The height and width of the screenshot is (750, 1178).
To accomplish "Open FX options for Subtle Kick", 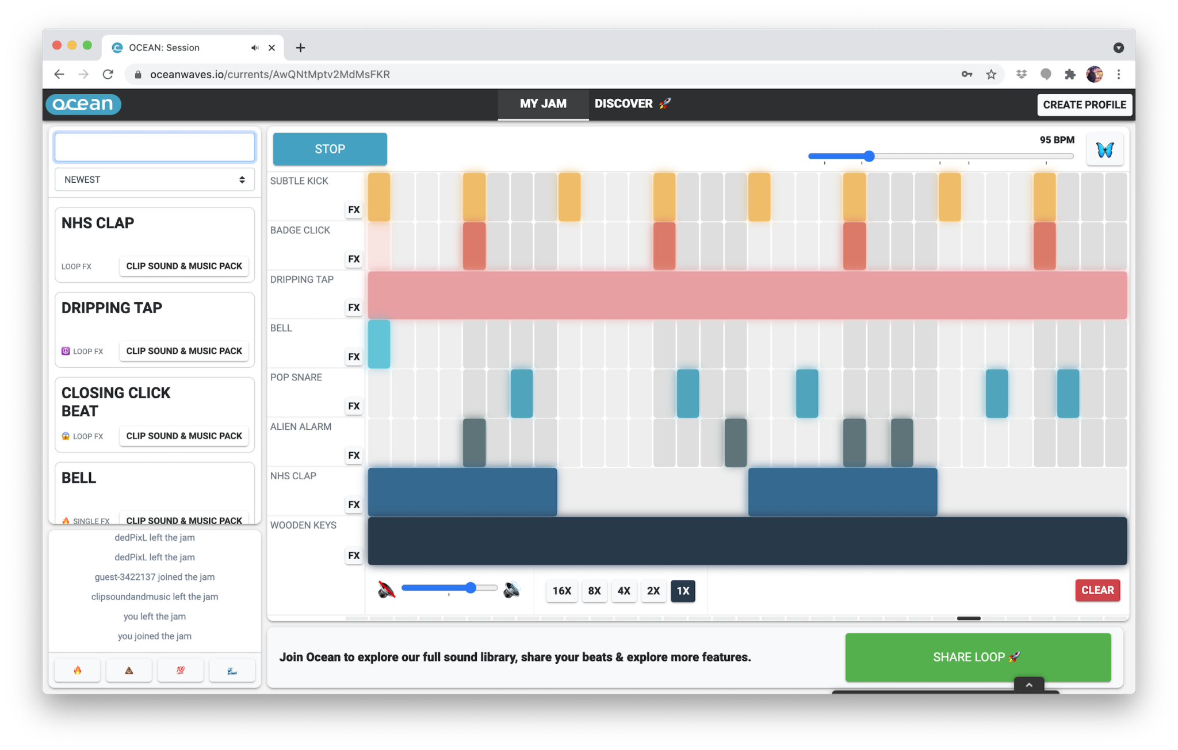I will coord(354,209).
